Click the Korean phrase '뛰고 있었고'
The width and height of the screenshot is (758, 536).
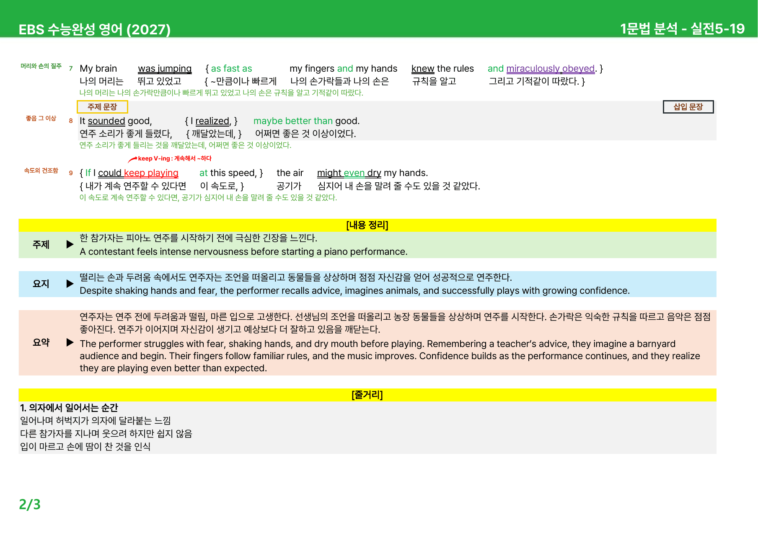[159, 81]
